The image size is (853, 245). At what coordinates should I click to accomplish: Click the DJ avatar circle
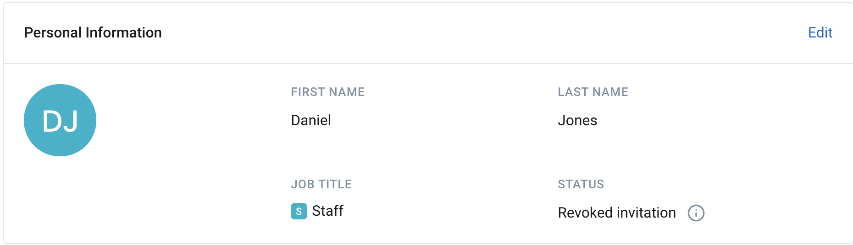coord(60,120)
